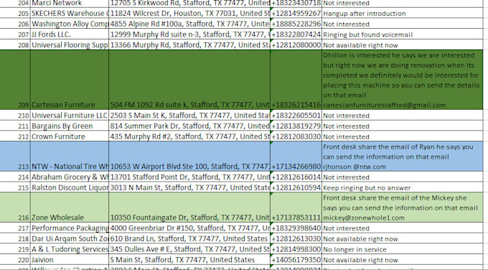The image size is (488, 270).
Task: Select the No longer in service note
Action: (x=403, y=249)
